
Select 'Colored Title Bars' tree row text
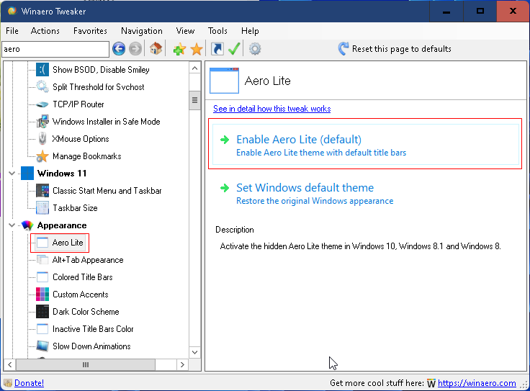point(83,277)
